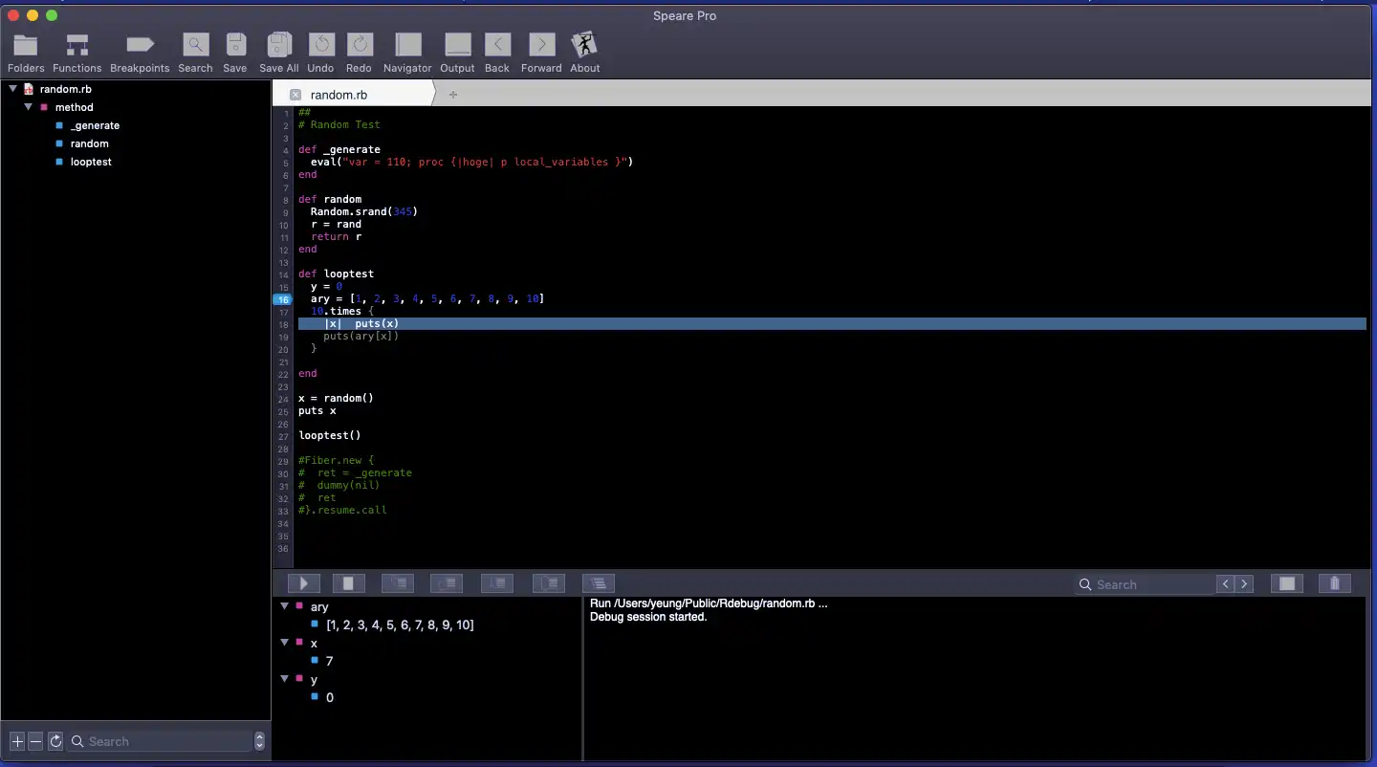1377x767 pixels.
Task: Select the random.rb editor tab
Action: click(x=339, y=95)
